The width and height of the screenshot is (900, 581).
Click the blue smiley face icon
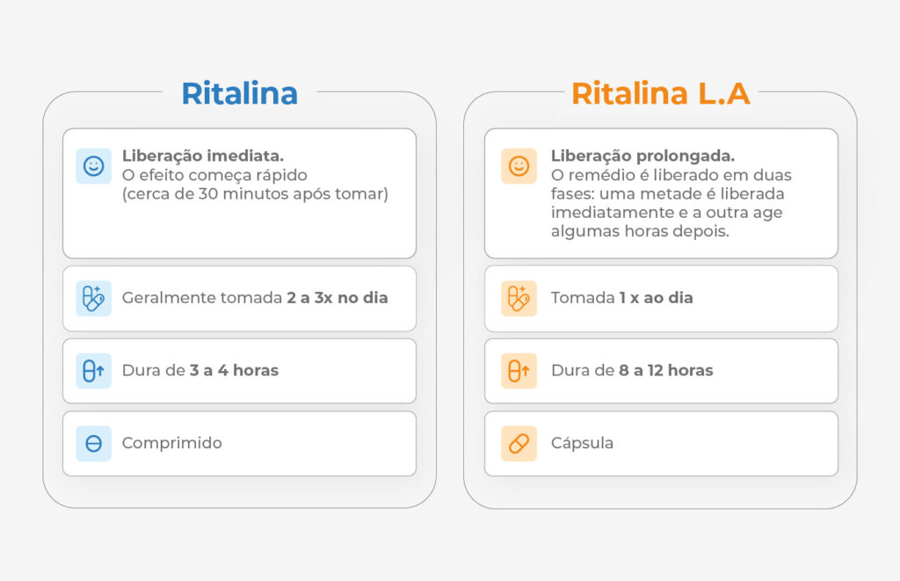(93, 166)
